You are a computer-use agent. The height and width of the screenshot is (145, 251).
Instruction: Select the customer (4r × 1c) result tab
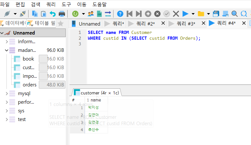pos(96,93)
